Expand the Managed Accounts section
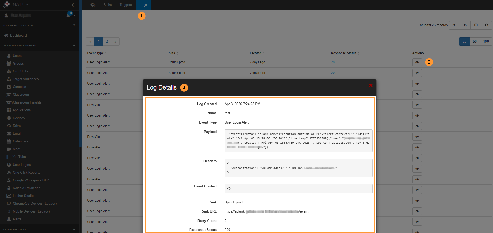The image size is (493, 233). [39, 25]
